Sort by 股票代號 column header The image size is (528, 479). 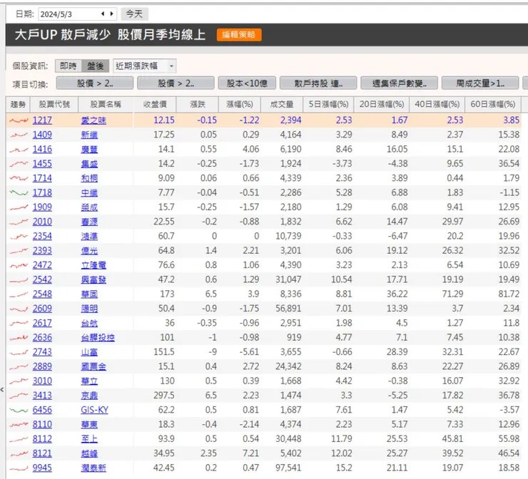[54, 104]
